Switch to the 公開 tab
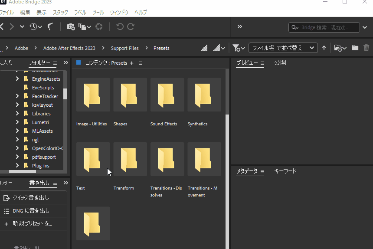Viewport: 373px width, 249px height. pos(280,62)
